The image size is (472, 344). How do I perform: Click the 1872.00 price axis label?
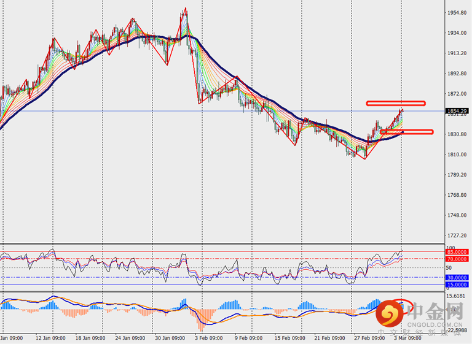(x=455, y=94)
